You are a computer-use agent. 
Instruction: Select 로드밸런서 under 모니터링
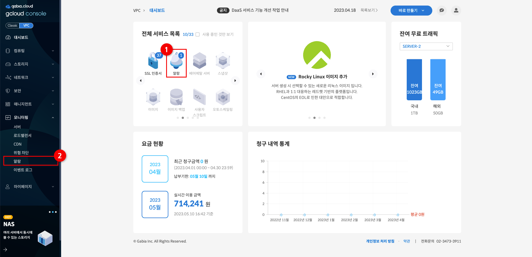23,136
